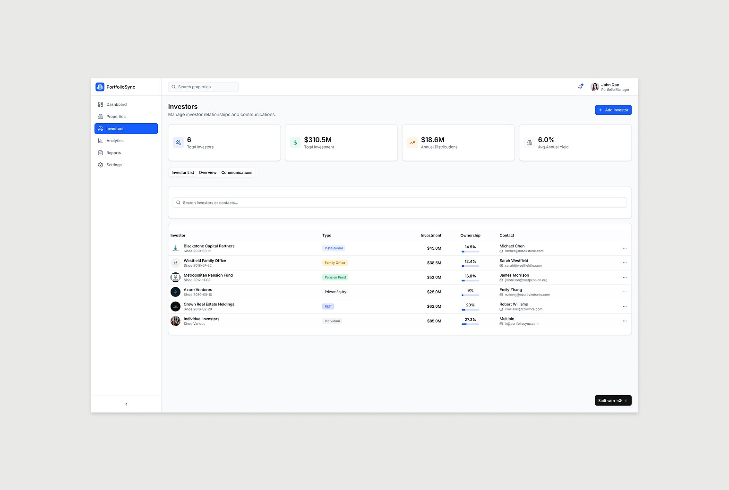
Task: Open notifications bell
Action: [x=580, y=87]
